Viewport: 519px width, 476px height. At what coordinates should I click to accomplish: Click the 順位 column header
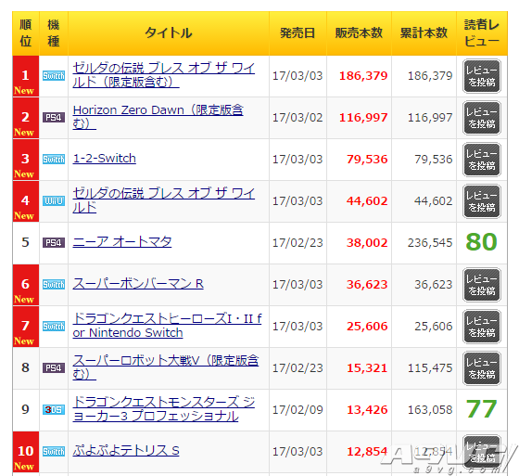coord(26,33)
